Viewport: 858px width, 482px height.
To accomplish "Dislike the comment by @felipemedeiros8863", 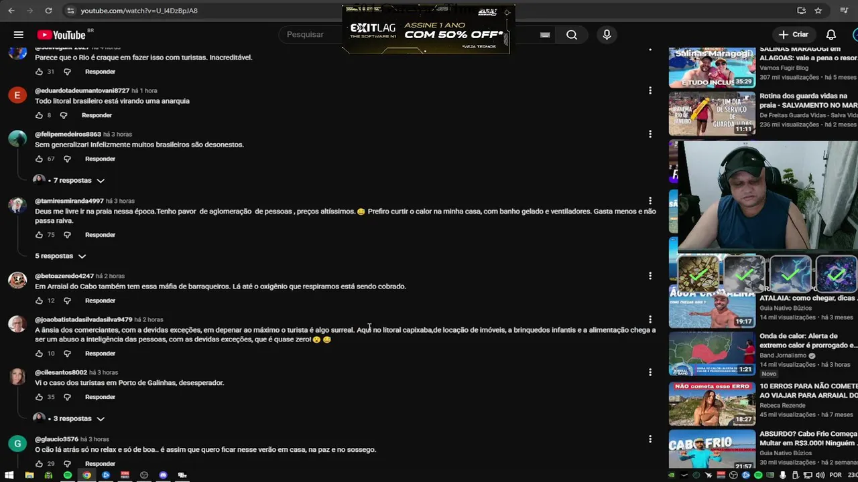I will click(x=67, y=159).
